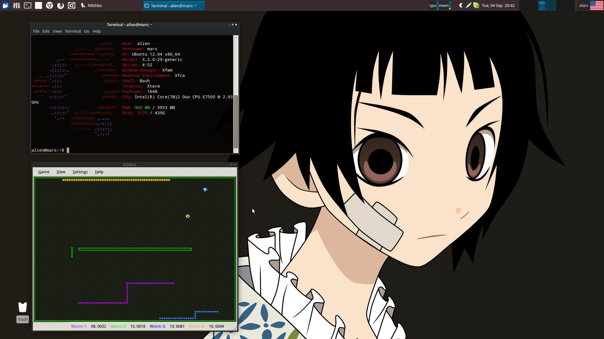The image size is (604, 339).
Task: Launch terminal emulator from panel launcher
Action: click(x=28, y=5)
